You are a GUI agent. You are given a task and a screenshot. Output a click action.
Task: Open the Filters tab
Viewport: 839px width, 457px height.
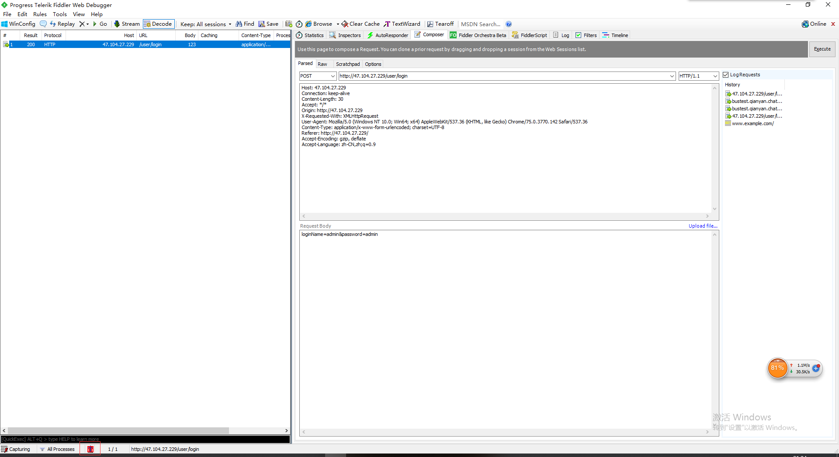coord(586,35)
